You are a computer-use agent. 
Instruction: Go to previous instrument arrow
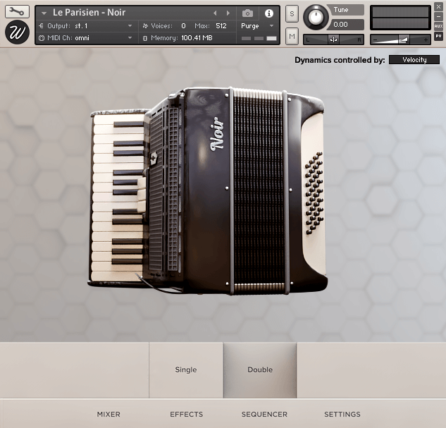215,13
